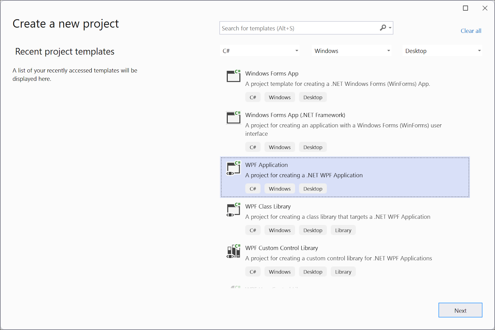
Task: Open the search options dropdown arrow
Action: pyautogui.click(x=389, y=28)
